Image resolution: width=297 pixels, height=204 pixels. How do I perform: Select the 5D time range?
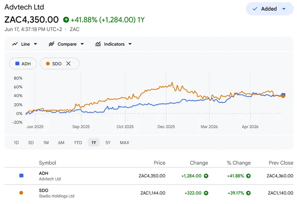[31, 143]
